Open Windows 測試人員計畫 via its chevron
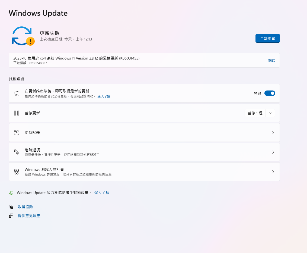 [273, 172]
